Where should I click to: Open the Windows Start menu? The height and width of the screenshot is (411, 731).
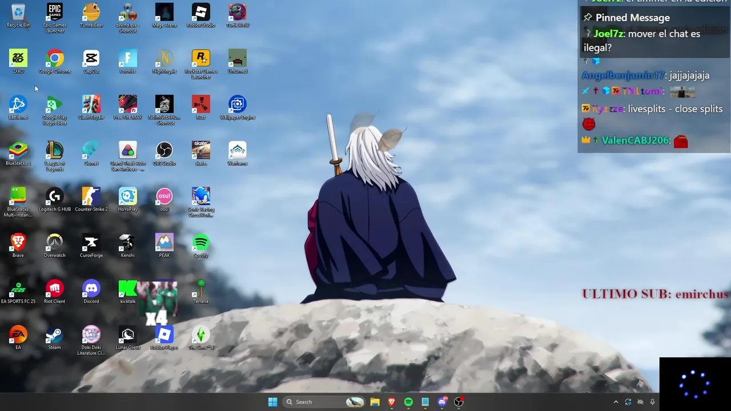pos(272,402)
